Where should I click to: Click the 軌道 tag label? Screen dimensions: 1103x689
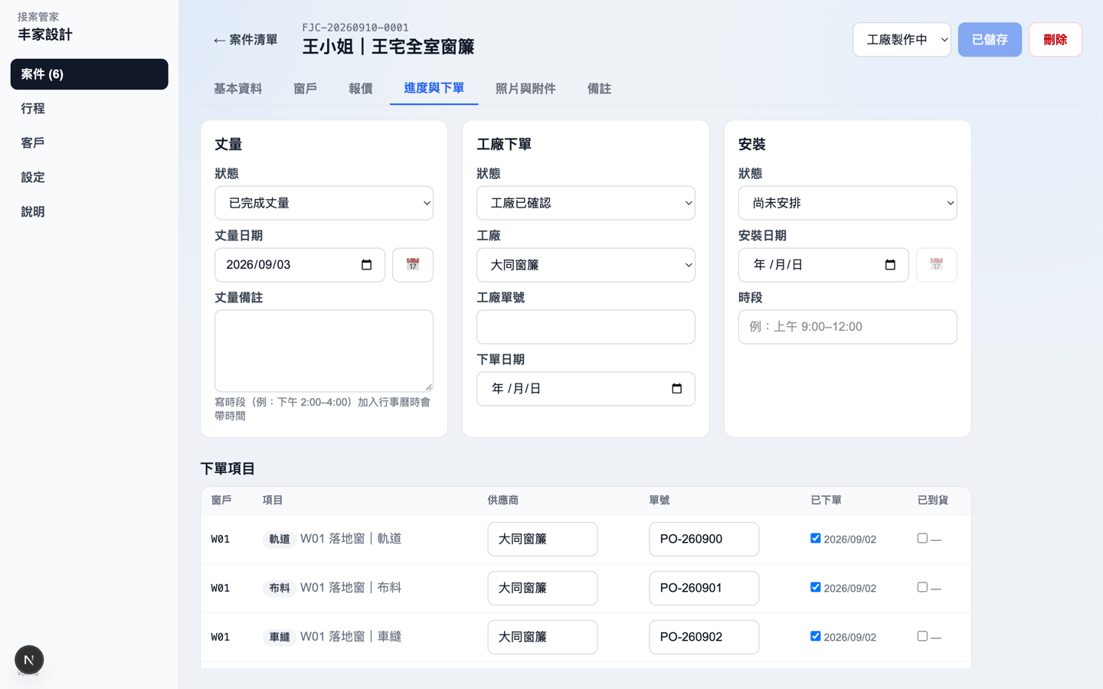click(279, 539)
